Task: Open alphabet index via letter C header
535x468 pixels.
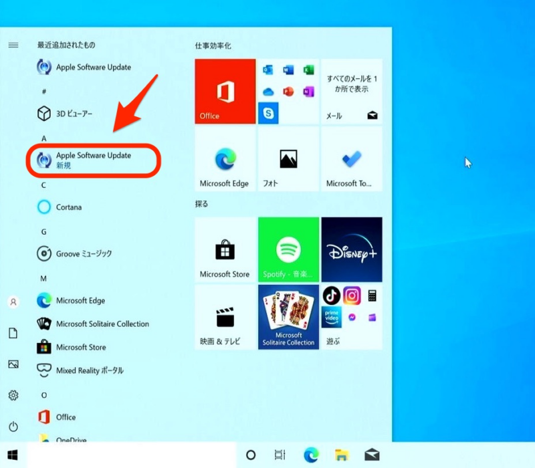Action: [43, 185]
